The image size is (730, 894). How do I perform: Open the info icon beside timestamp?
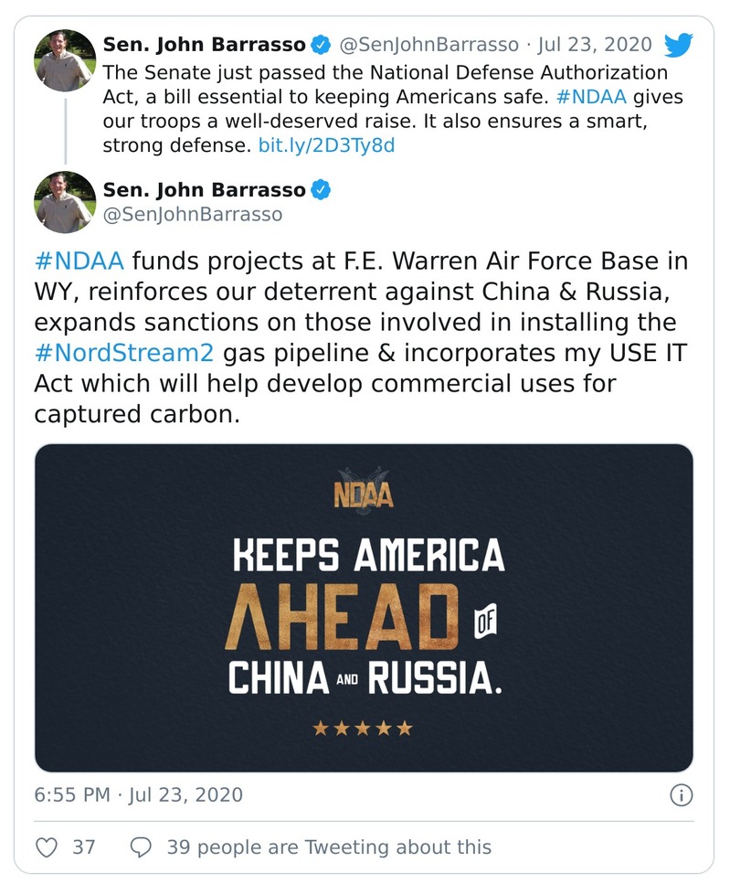tap(681, 794)
